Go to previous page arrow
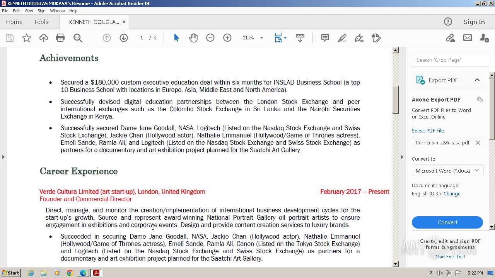 point(107,38)
